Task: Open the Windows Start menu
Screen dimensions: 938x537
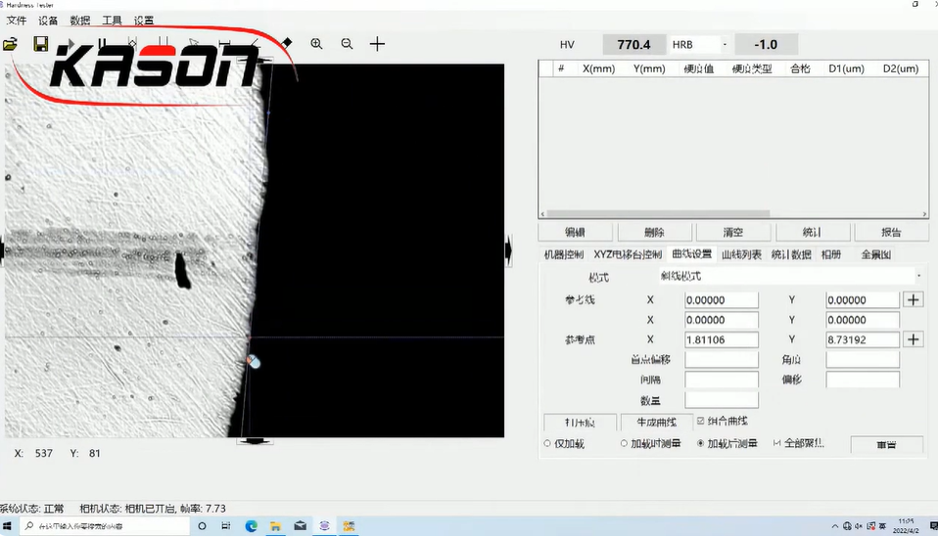Action: point(7,526)
